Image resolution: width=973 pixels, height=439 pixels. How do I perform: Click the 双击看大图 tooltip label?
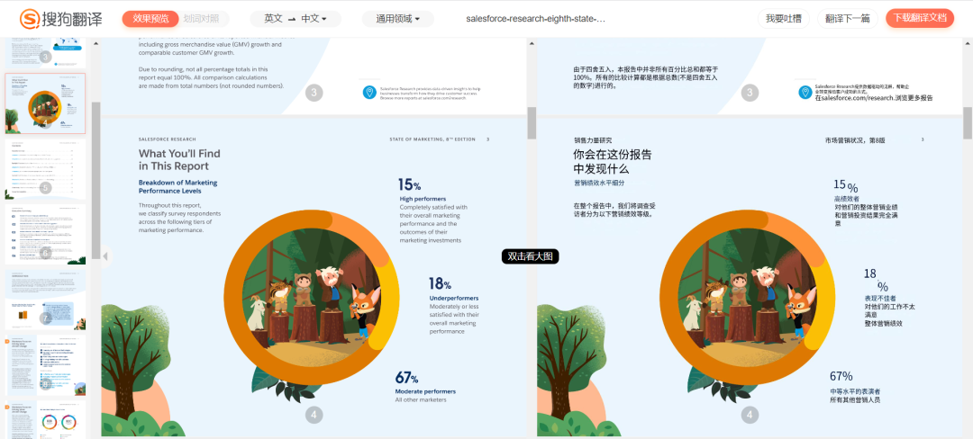coord(531,255)
